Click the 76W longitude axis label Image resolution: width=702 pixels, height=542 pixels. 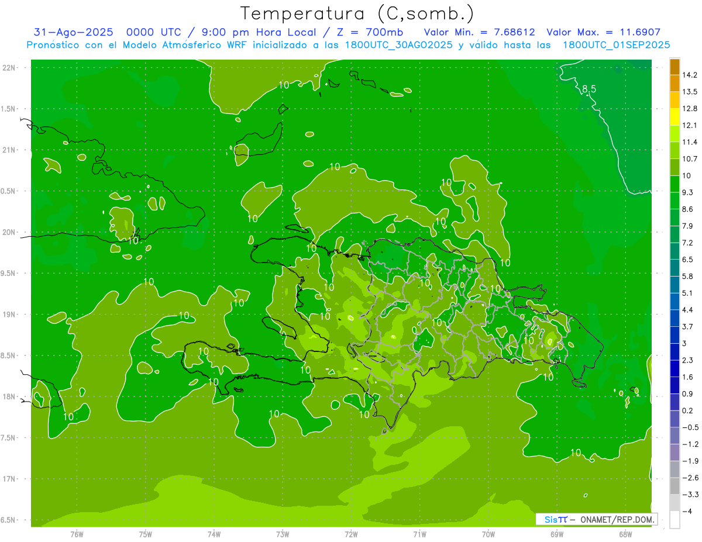77,534
